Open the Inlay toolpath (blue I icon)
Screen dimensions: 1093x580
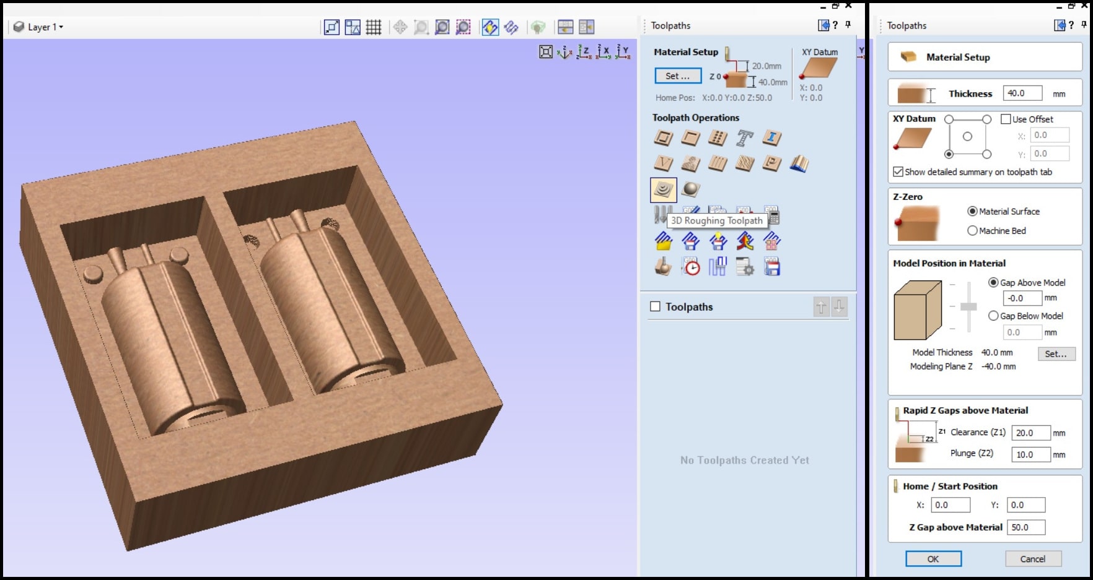coord(771,138)
